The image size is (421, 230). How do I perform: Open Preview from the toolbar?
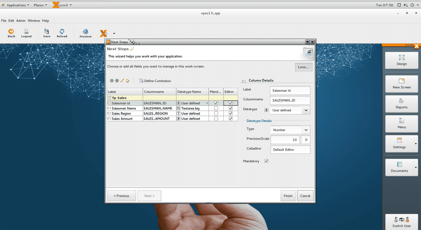coord(85,32)
